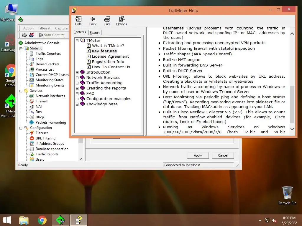Viewport: 302px width, 226px height.
Task: Open the License Agreement topic
Action: point(110,56)
